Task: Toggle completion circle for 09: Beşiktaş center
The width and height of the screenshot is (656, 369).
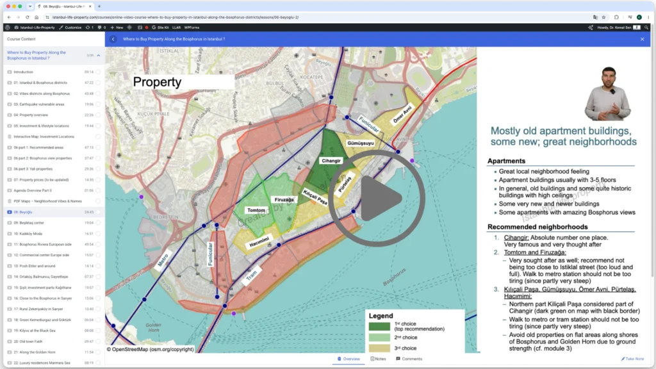Action: (98, 223)
